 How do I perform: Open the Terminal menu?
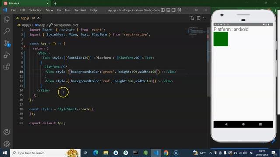[80, 10]
